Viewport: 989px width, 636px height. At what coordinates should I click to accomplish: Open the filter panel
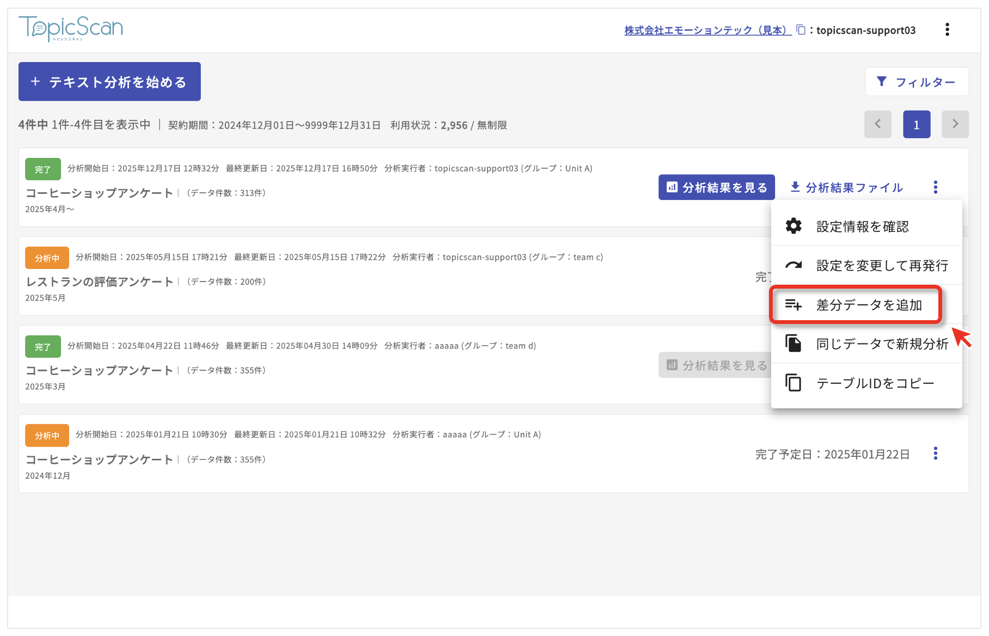[917, 82]
